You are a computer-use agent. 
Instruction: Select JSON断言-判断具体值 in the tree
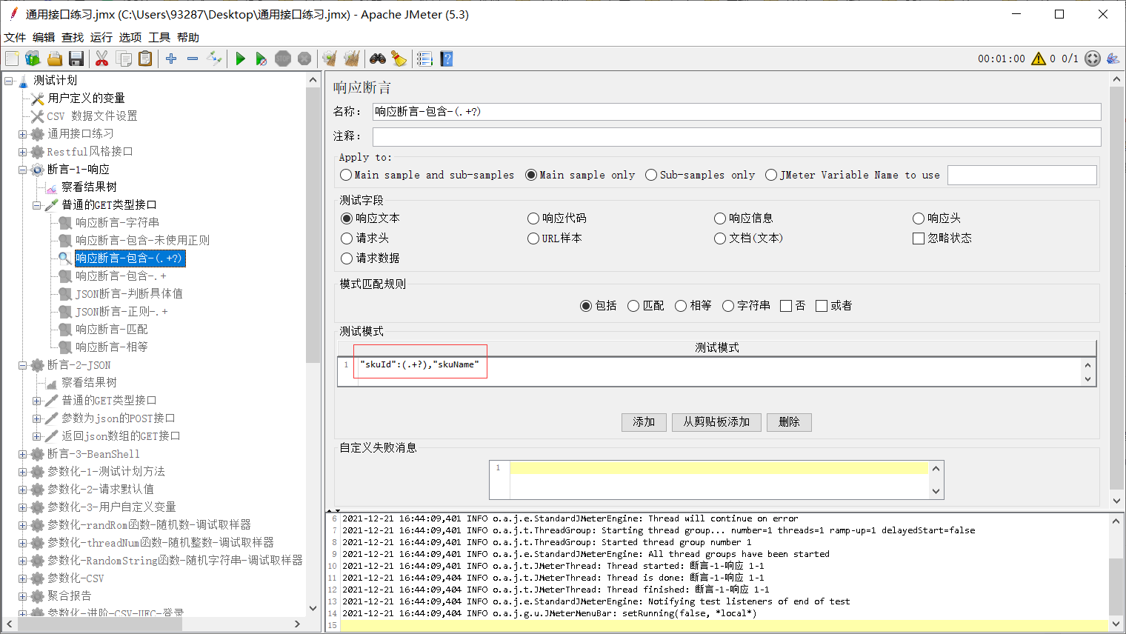(x=129, y=293)
